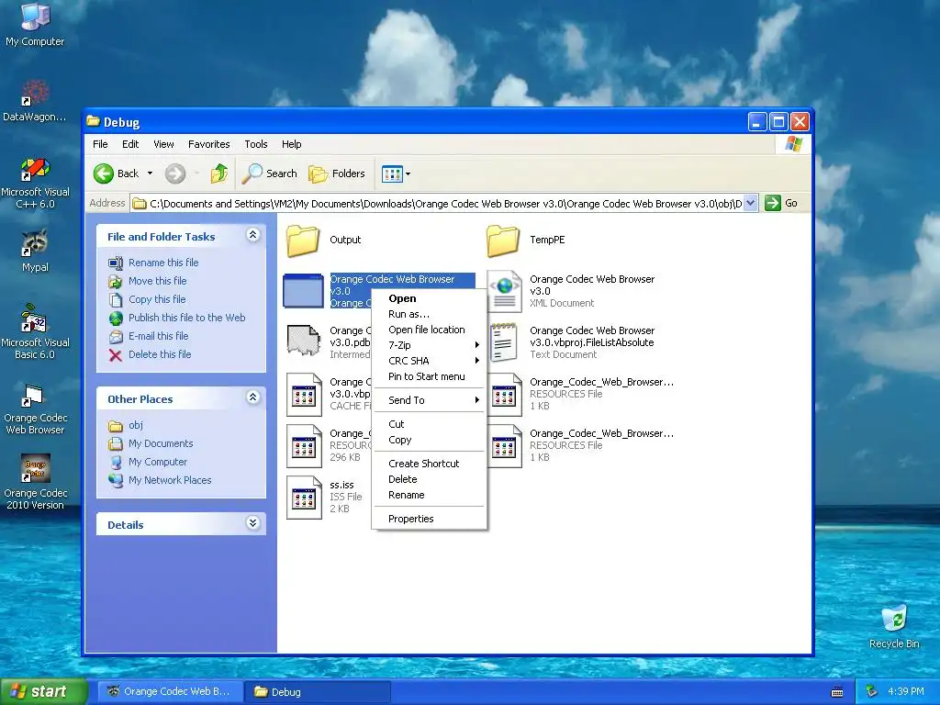940x705 pixels.
Task: Click Rename this file link
Action: [153, 263]
